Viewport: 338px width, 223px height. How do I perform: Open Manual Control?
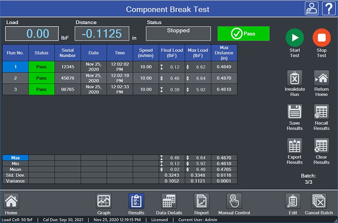(x=234, y=201)
